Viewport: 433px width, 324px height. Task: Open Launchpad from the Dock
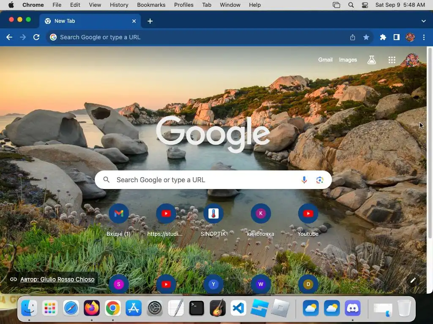click(50, 308)
